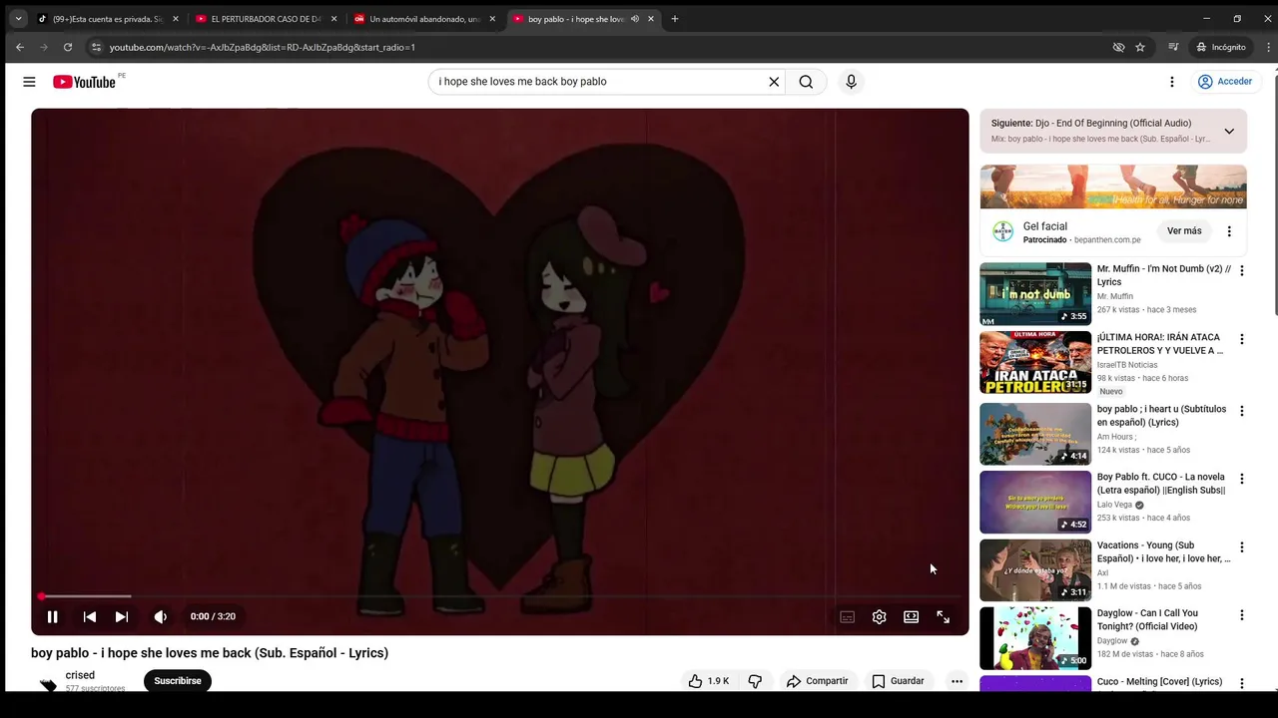1278x718 pixels.
Task: Pause the video
Action: pos(52,616)
